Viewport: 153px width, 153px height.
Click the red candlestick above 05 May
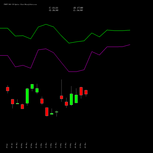coord(22,106)
